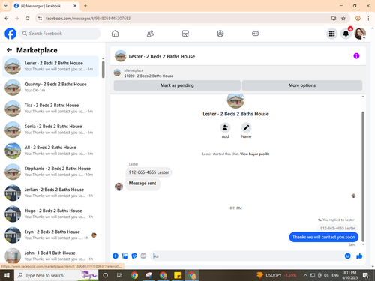The height and width of the screenshot is (281, 375).
Task: Open Task View on the taskbar
Action: coord(119,275)
